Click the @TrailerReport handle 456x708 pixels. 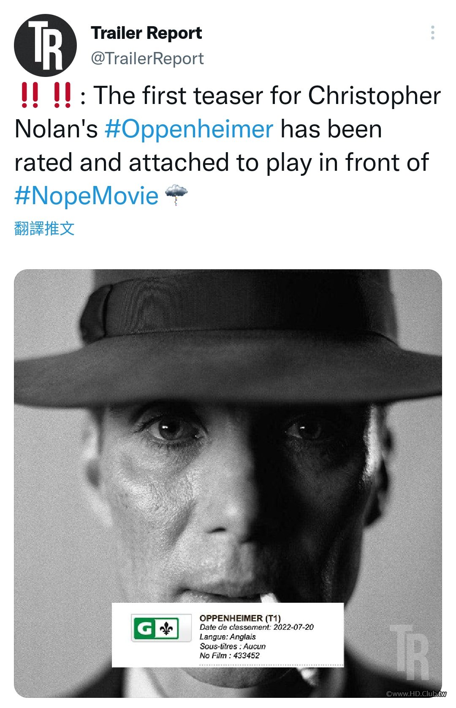[147, 58]
